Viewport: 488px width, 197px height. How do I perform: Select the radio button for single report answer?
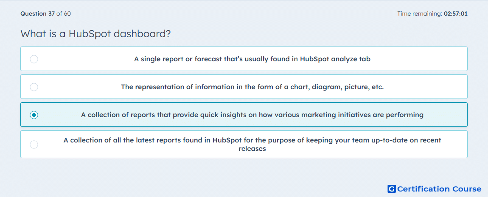point(34,59)
